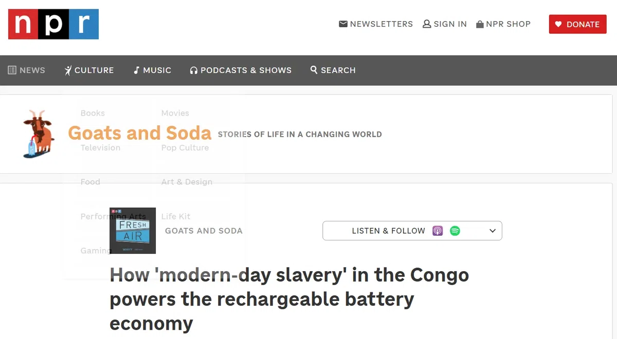Image resolution: width=617 pixels, height=339 pixels.
Task: Click the NPR logo
Action: tap(53, 24)
